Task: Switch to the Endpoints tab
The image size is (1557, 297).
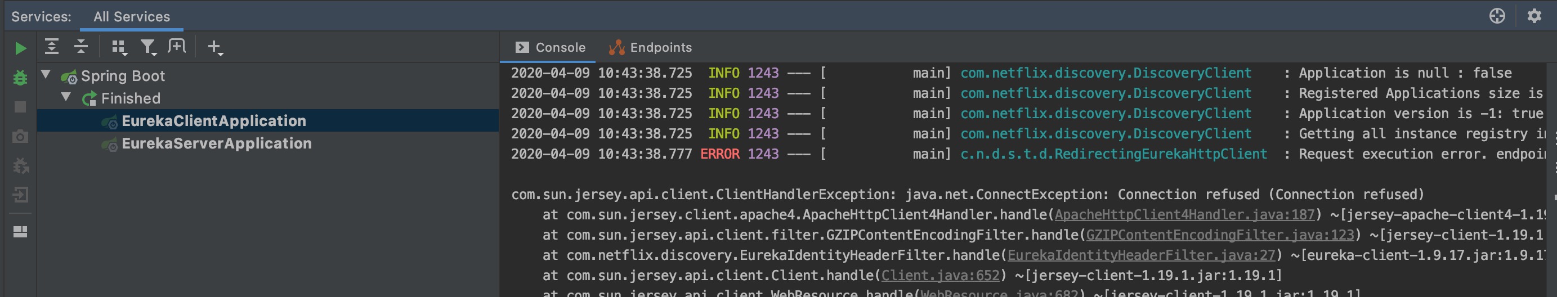Action: tap(650, 48)
